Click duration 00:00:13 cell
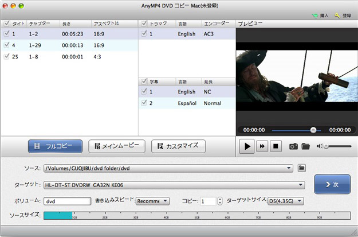Image resolution: width=358 pixels, height=237 pixels. click(x=72, y=45)
